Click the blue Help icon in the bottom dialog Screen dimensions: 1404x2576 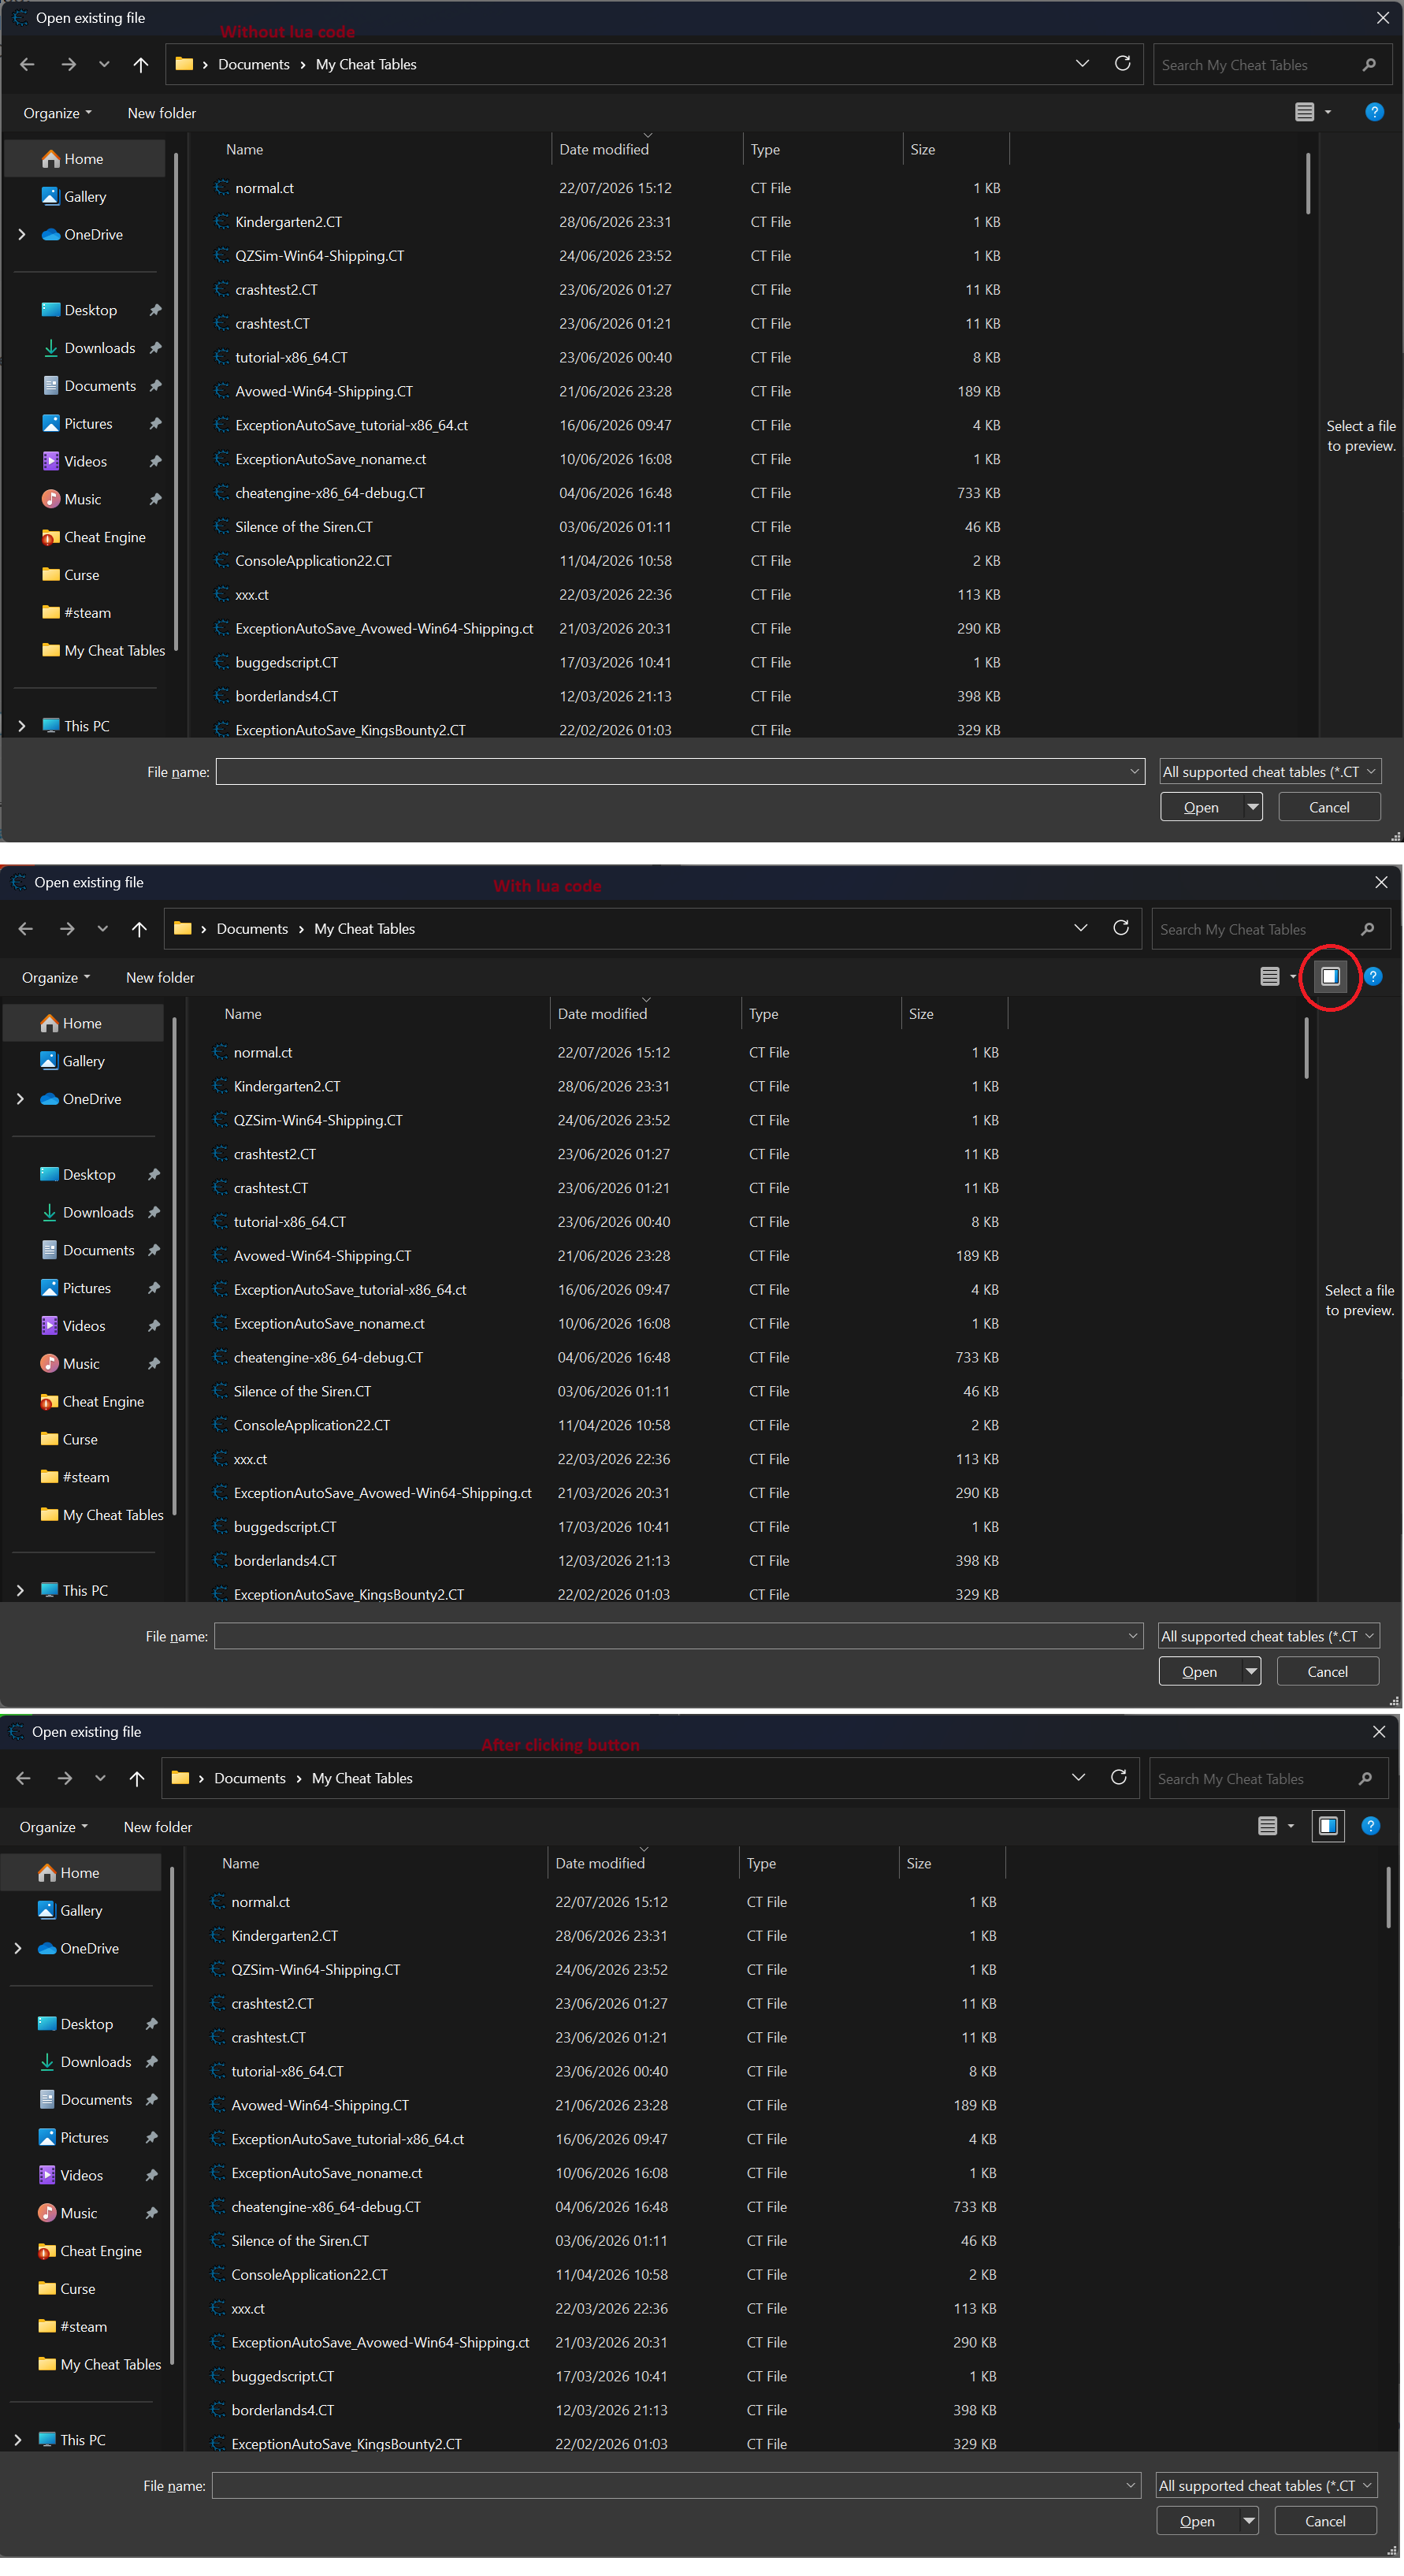point(1371,1826)
